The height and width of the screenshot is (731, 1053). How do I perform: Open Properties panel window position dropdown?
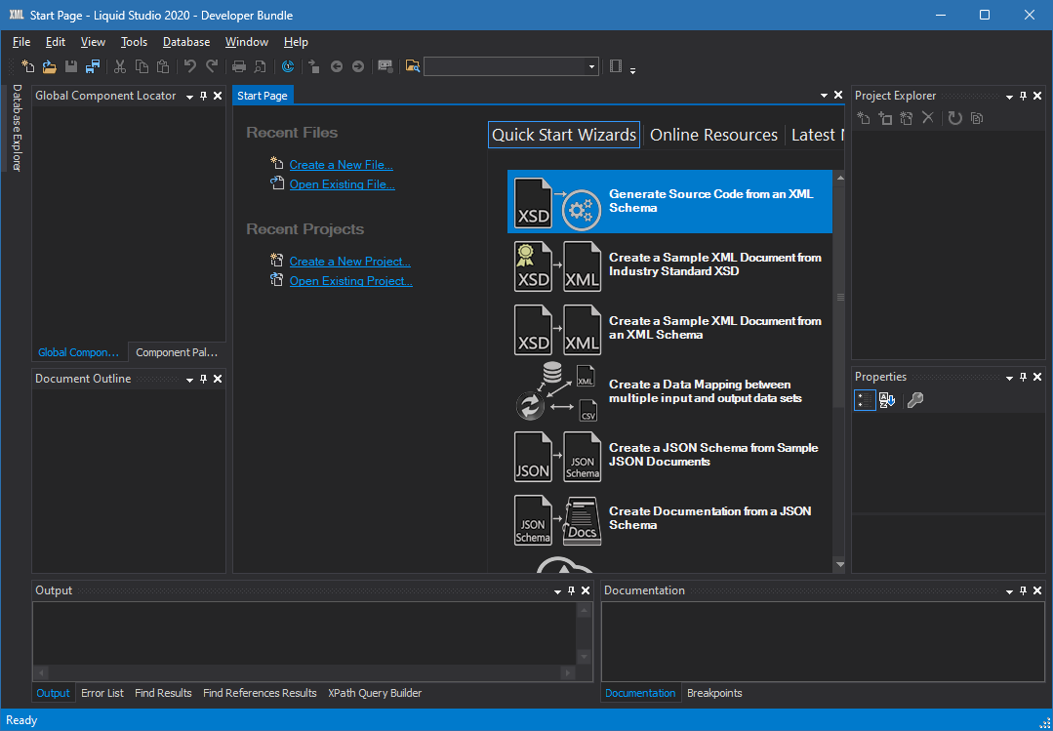click(1009, 378)
